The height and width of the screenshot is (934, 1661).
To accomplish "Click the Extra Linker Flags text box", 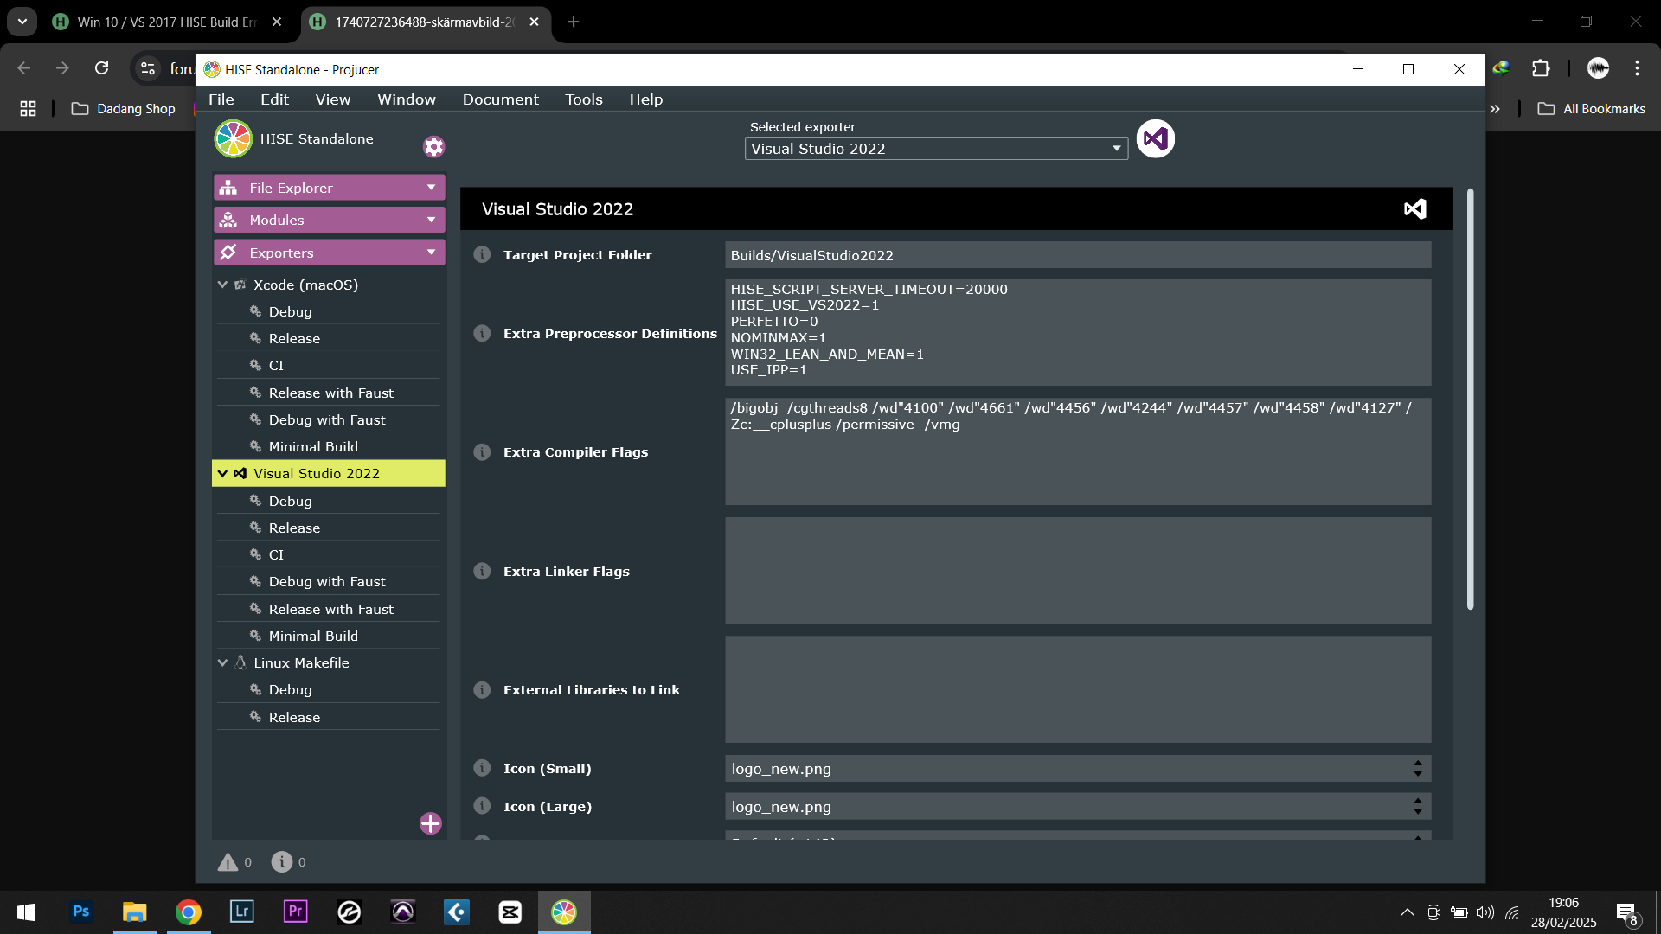I will click(x=1078, y=571).
